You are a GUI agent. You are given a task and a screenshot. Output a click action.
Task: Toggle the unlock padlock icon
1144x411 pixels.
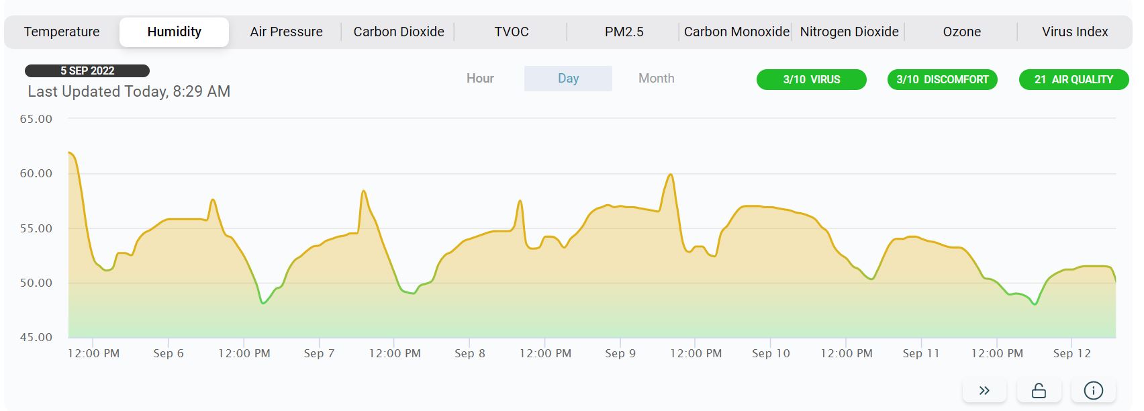click(x=1039, y=391)
